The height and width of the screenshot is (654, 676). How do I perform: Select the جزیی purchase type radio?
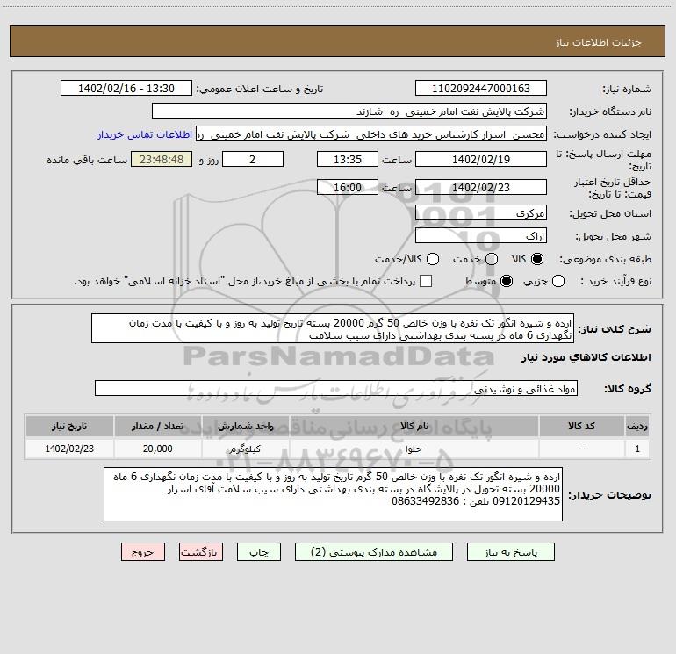coord(557,281)
